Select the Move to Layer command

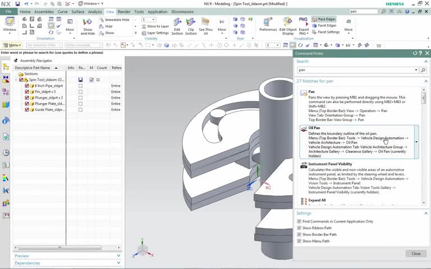coord(155,26)
